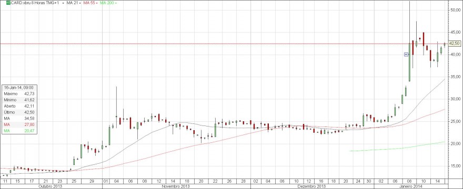Viewport: 463px width, 189px height.
Task: Click the 45,00 price axis label
Action: [456, 32]
